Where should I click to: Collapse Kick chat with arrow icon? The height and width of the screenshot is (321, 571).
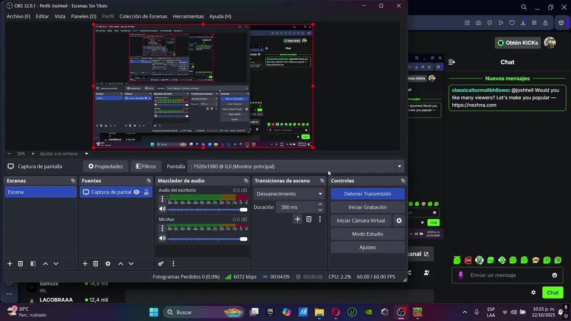click(451, 62)
